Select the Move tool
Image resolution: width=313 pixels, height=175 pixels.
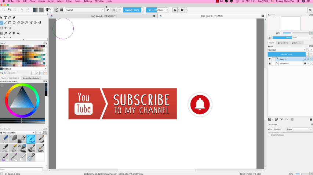click(6, 28)
